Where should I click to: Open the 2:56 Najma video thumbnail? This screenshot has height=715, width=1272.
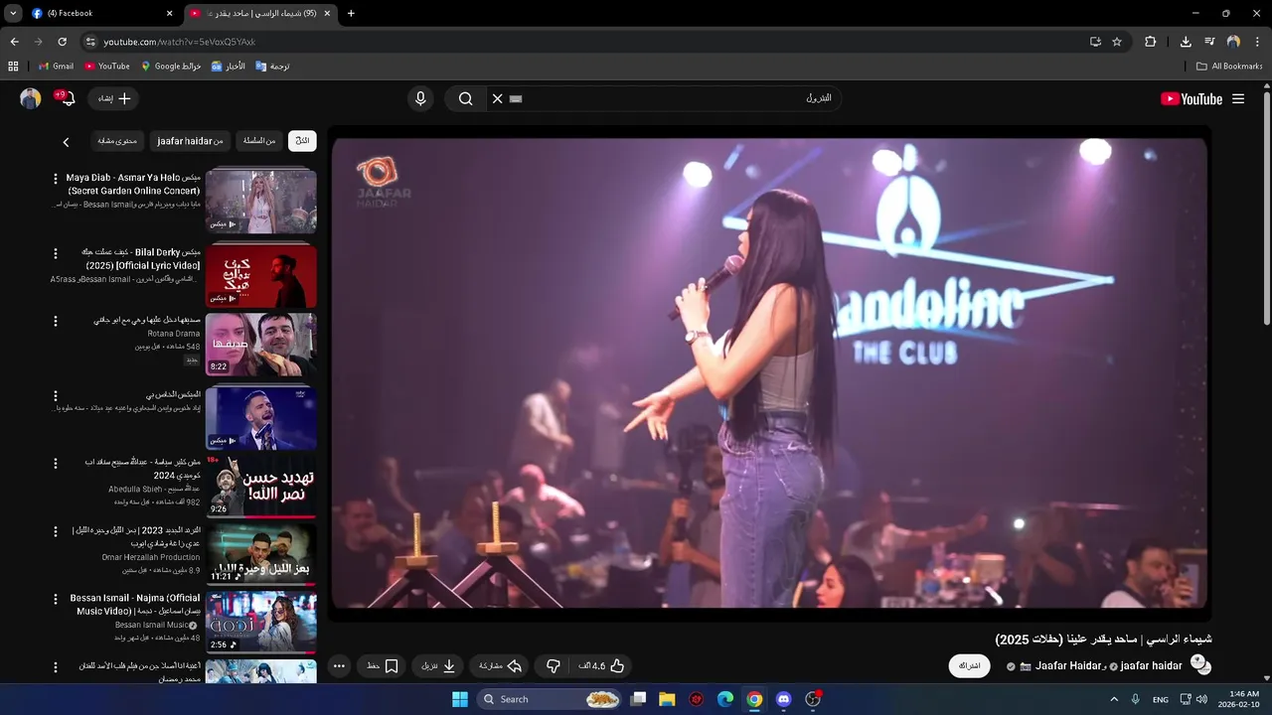click(x=261, y=622)
